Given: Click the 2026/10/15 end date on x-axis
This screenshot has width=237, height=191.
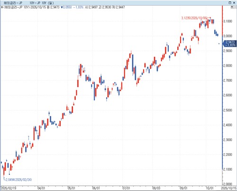Looking at the screenshot, I should tap(228, 188).
